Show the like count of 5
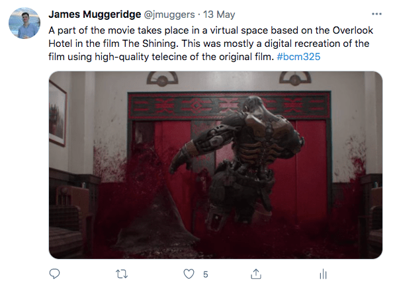 pos(206,275)
